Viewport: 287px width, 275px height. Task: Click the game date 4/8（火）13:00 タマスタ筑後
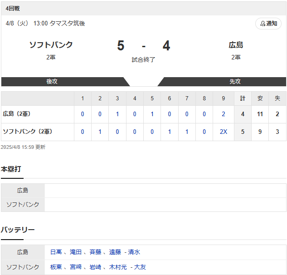[x=45, y=24]
